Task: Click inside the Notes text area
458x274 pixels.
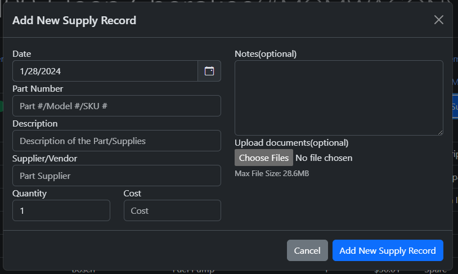Action: pyautogui.click(x=338, y=97)
